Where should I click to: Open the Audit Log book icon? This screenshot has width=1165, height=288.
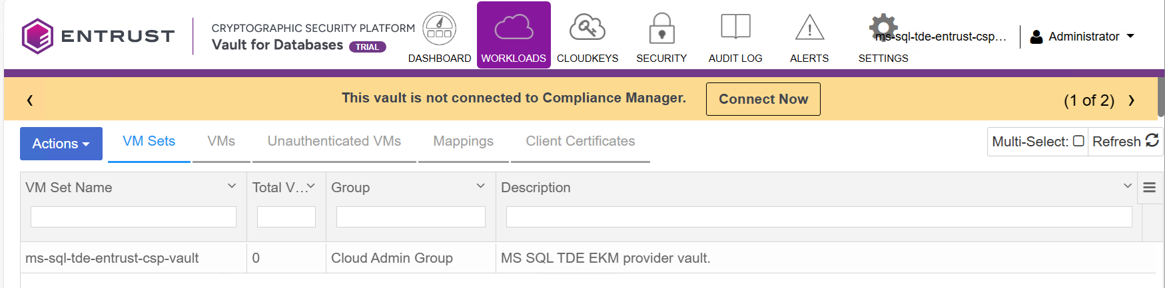pos(735,27)
